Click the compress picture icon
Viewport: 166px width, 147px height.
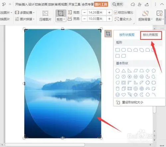click(x=45, y=13)
